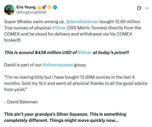Viewport: 152px width, 127px height.
Task: Open the #silversqueeze hashtag
Action: coord(58,65)
